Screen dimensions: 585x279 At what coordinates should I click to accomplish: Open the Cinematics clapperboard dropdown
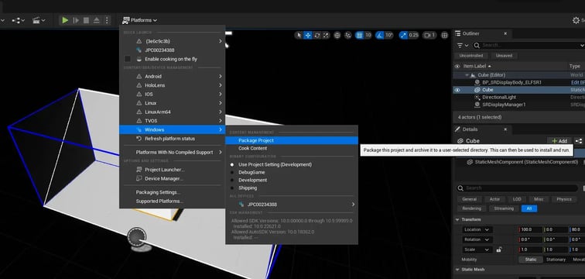[39, 20]
